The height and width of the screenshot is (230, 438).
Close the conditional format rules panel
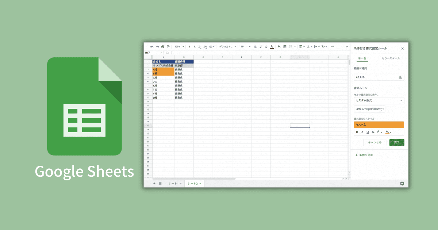pyautogui.click(x=402, y=48)
